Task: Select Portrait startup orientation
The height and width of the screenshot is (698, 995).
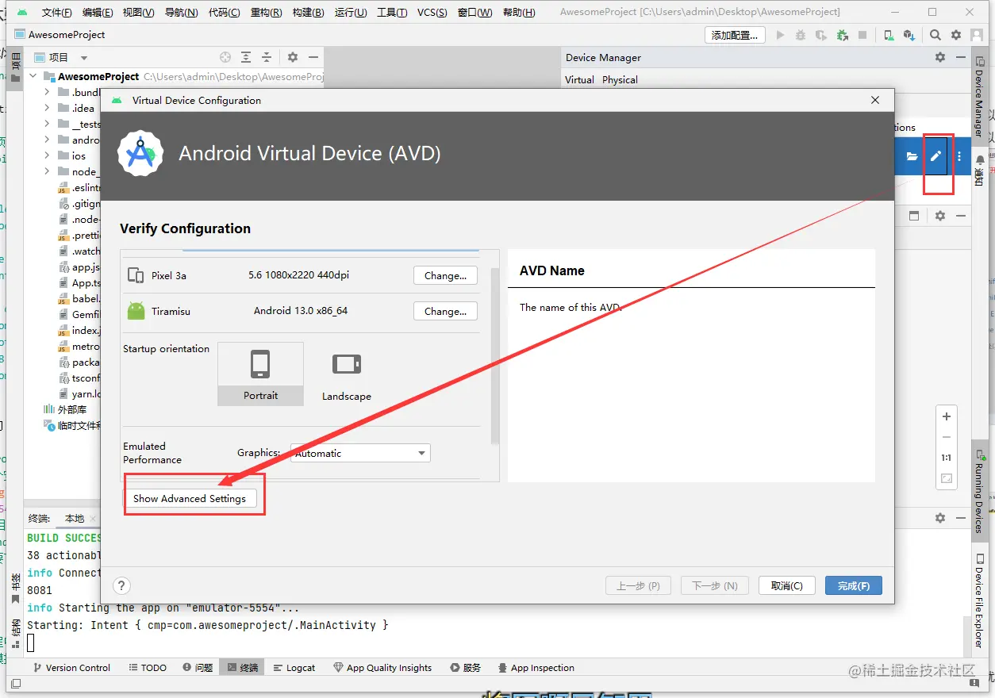Action: pos(260,374)
